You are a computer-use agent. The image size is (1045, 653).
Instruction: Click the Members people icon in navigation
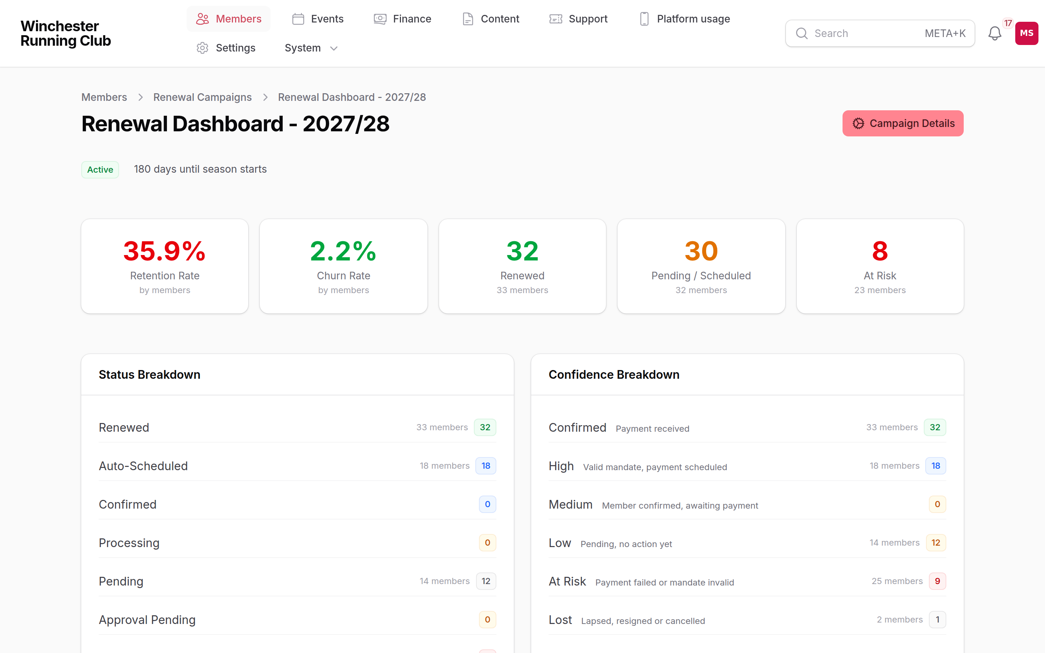[202, 19]
